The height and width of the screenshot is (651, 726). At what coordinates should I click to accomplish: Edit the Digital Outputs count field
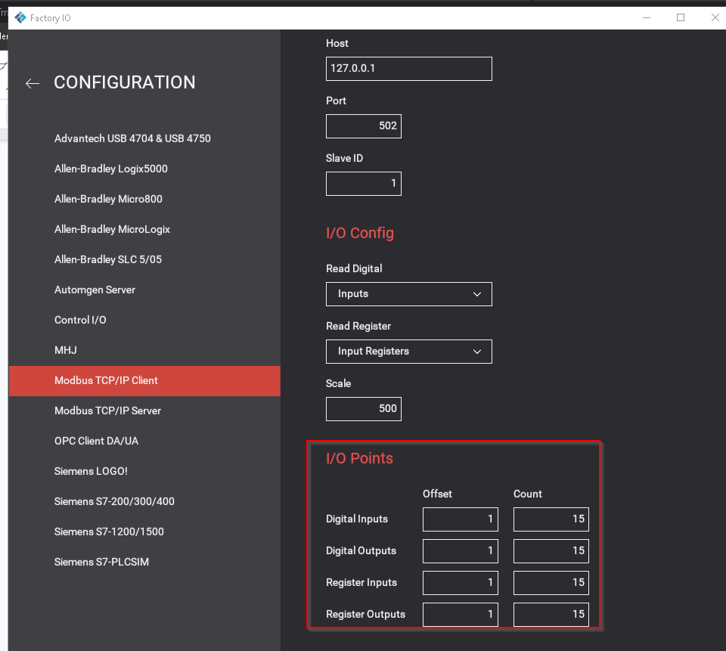(551, 551)
